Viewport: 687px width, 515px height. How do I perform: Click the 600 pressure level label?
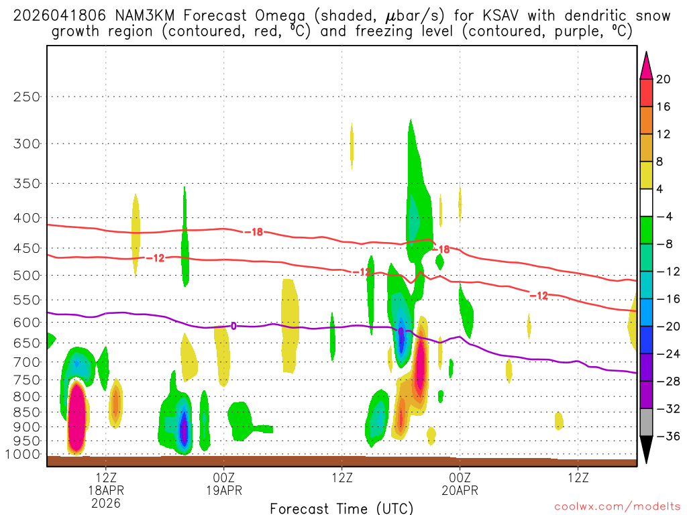tap(27, 323)
